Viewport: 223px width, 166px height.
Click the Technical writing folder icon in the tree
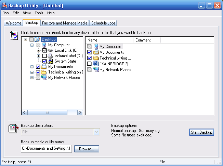[44, 72]
